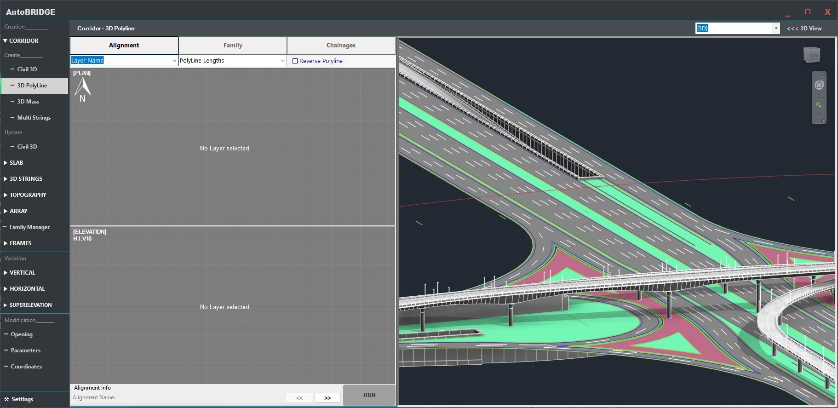Activate the Zoom Region tool in navigation bar

(819, 105)
